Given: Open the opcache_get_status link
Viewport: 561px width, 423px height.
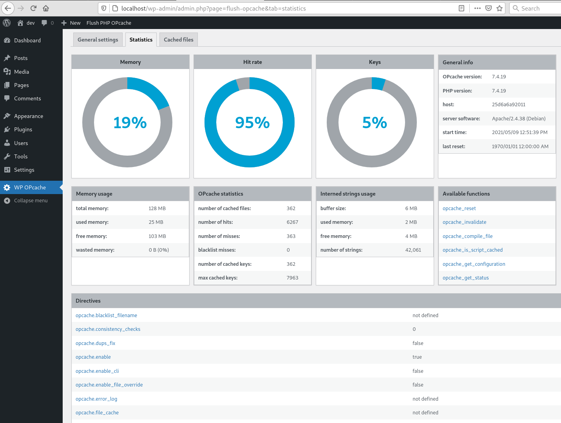Looking at the screenshot, I should pos(465,278).
